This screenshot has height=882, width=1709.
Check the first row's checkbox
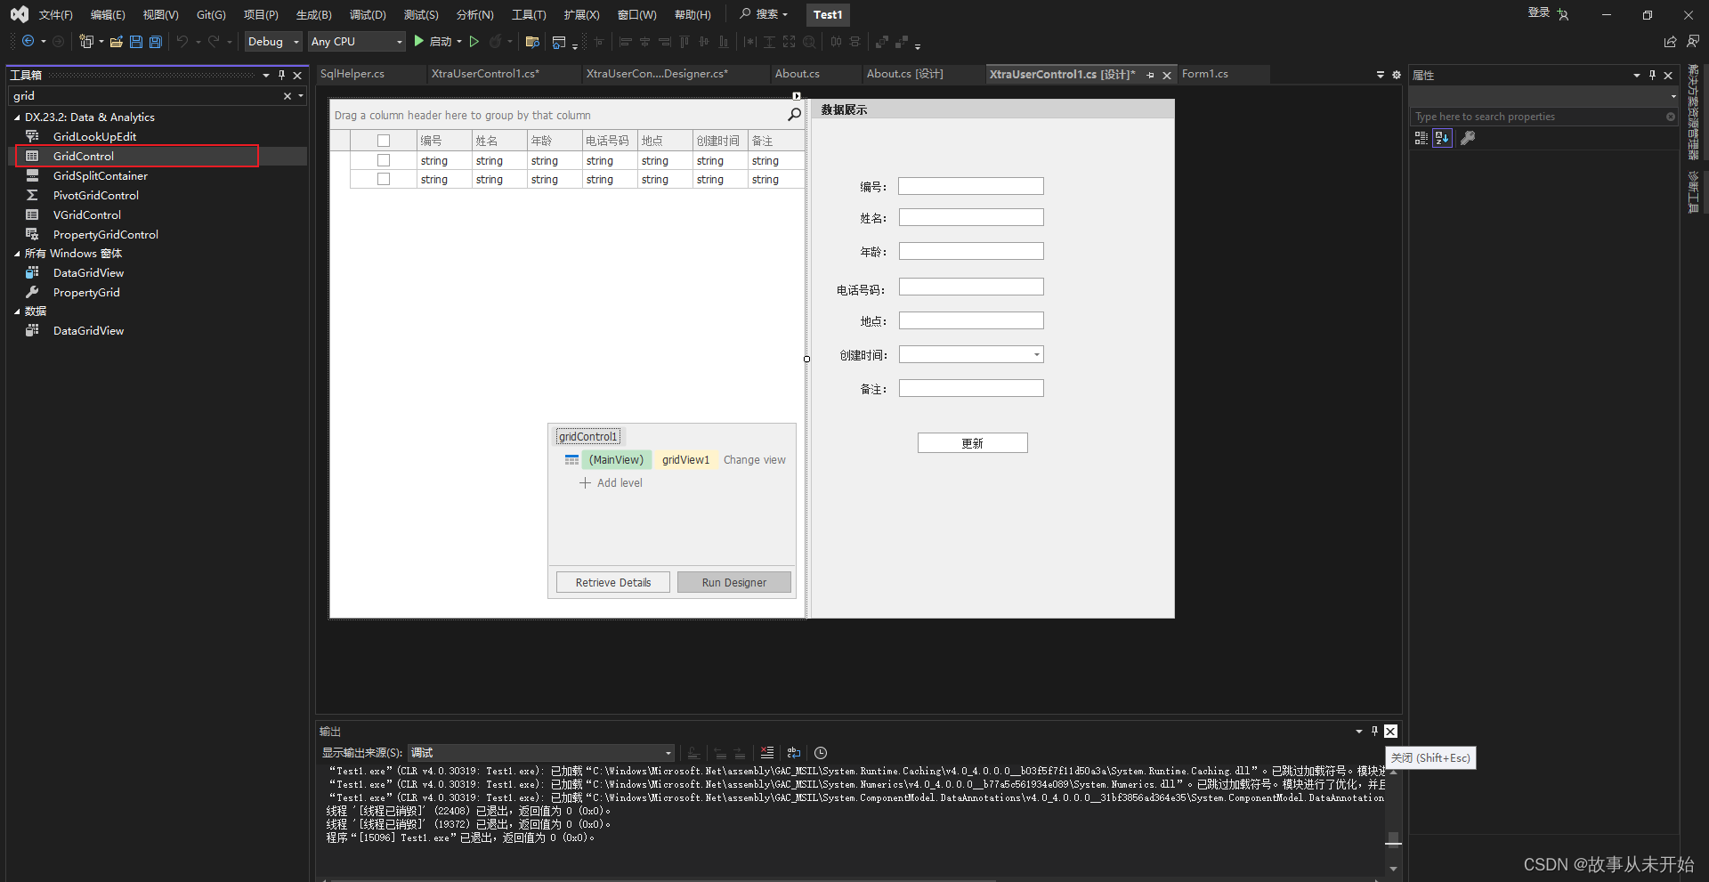(x=383, y=159)
